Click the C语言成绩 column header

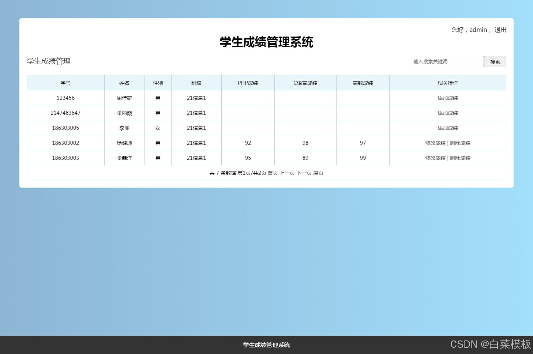click(x=305, y=83)
